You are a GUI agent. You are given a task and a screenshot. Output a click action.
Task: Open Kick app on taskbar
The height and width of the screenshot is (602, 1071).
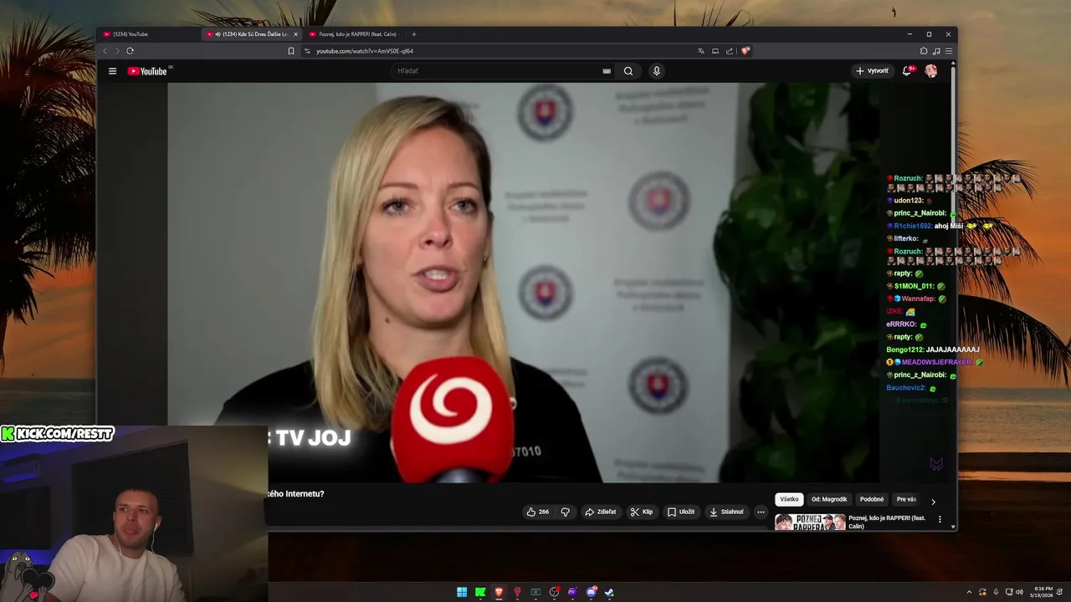tap(480, 592)
